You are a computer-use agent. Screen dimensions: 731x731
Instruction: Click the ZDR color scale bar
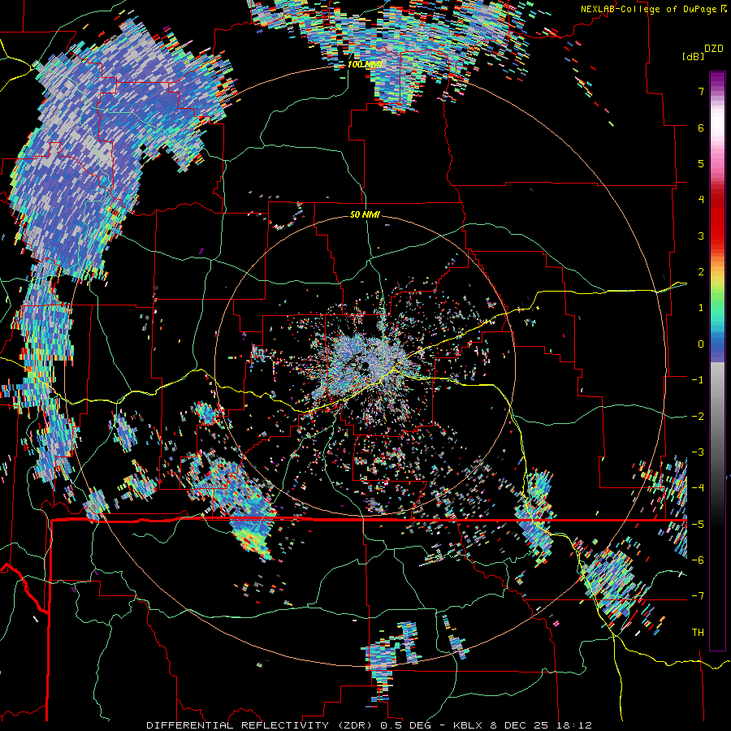717,361
